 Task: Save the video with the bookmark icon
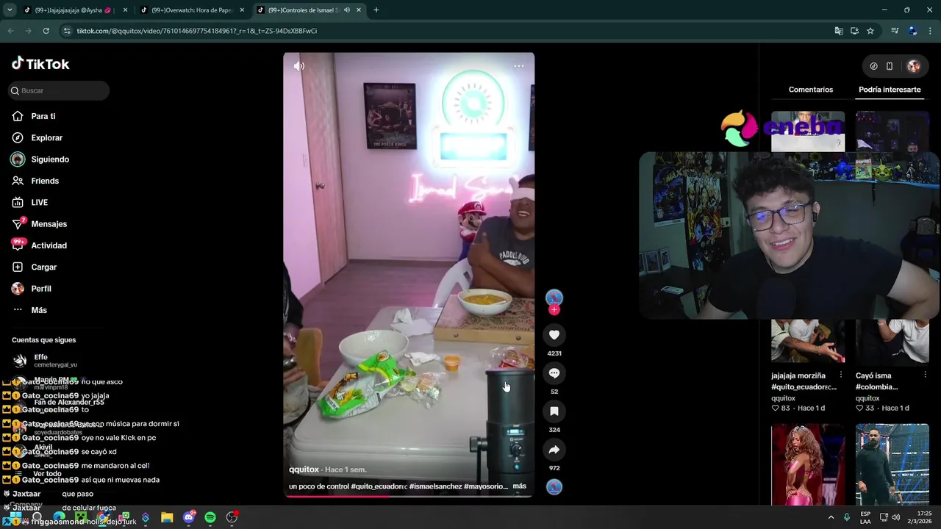click(554, 411)
